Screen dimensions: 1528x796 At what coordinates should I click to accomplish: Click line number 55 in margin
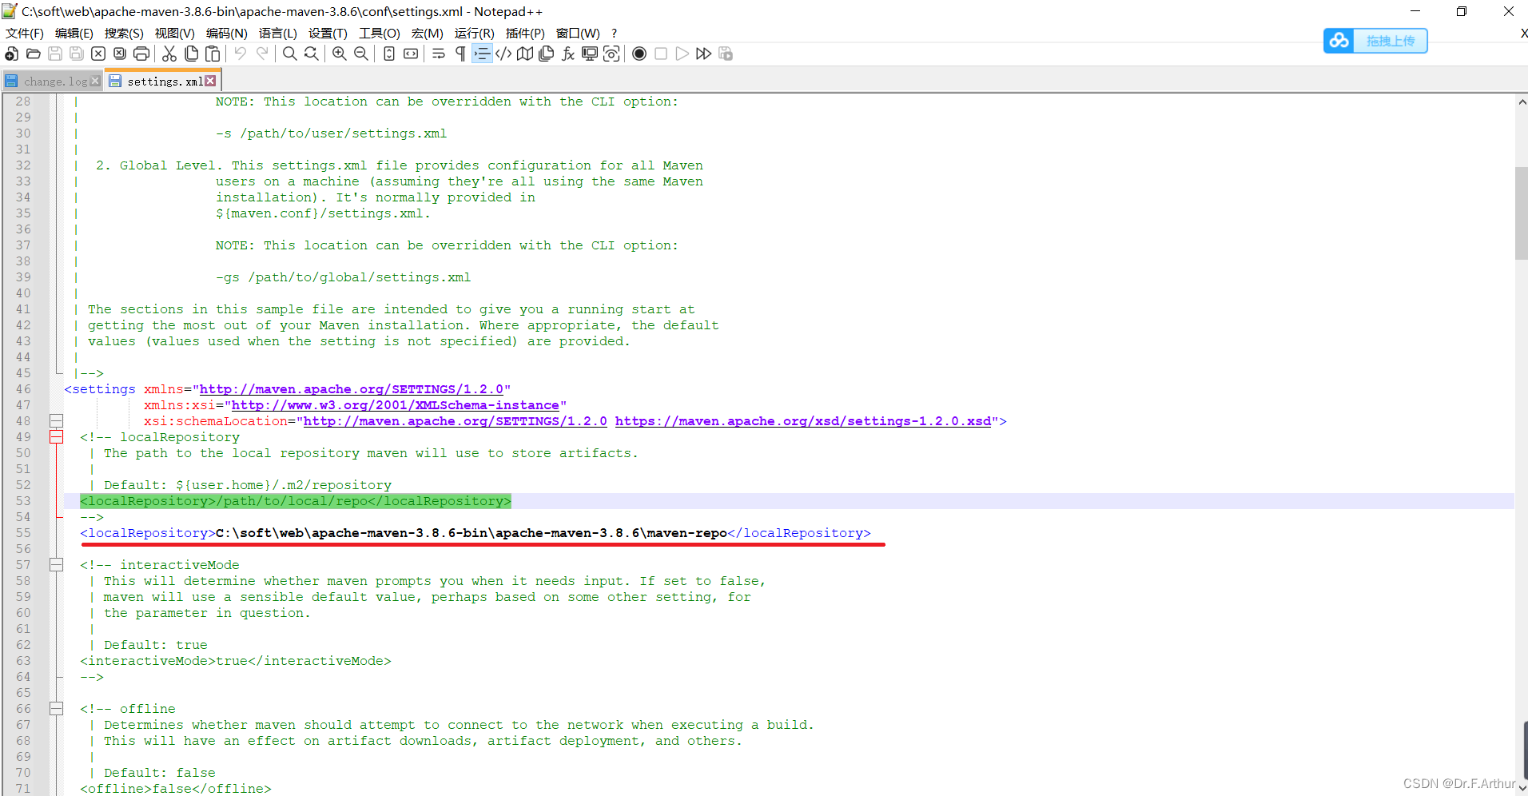click(x=23, y=533)
